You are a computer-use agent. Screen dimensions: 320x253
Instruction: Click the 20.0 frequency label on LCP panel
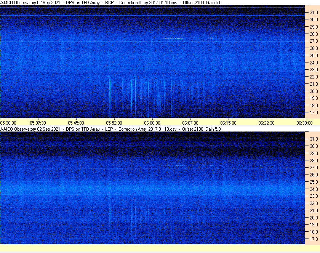[x=314, y=218]
